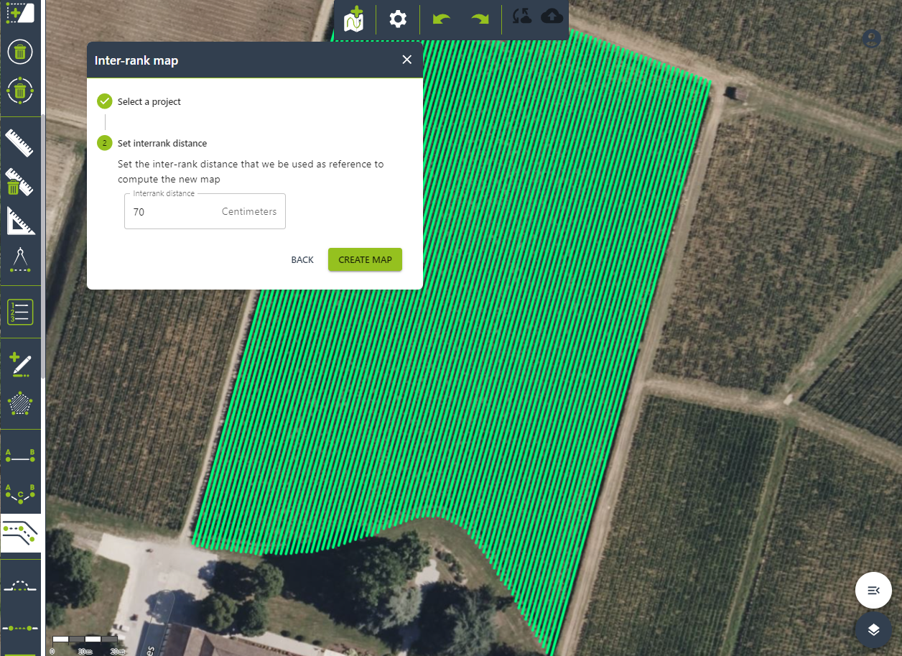Click the BACK button in dialog
Image resolution: width=902 pixels, height=656 pixels.
pyautogui.click(x=302, y=259)
